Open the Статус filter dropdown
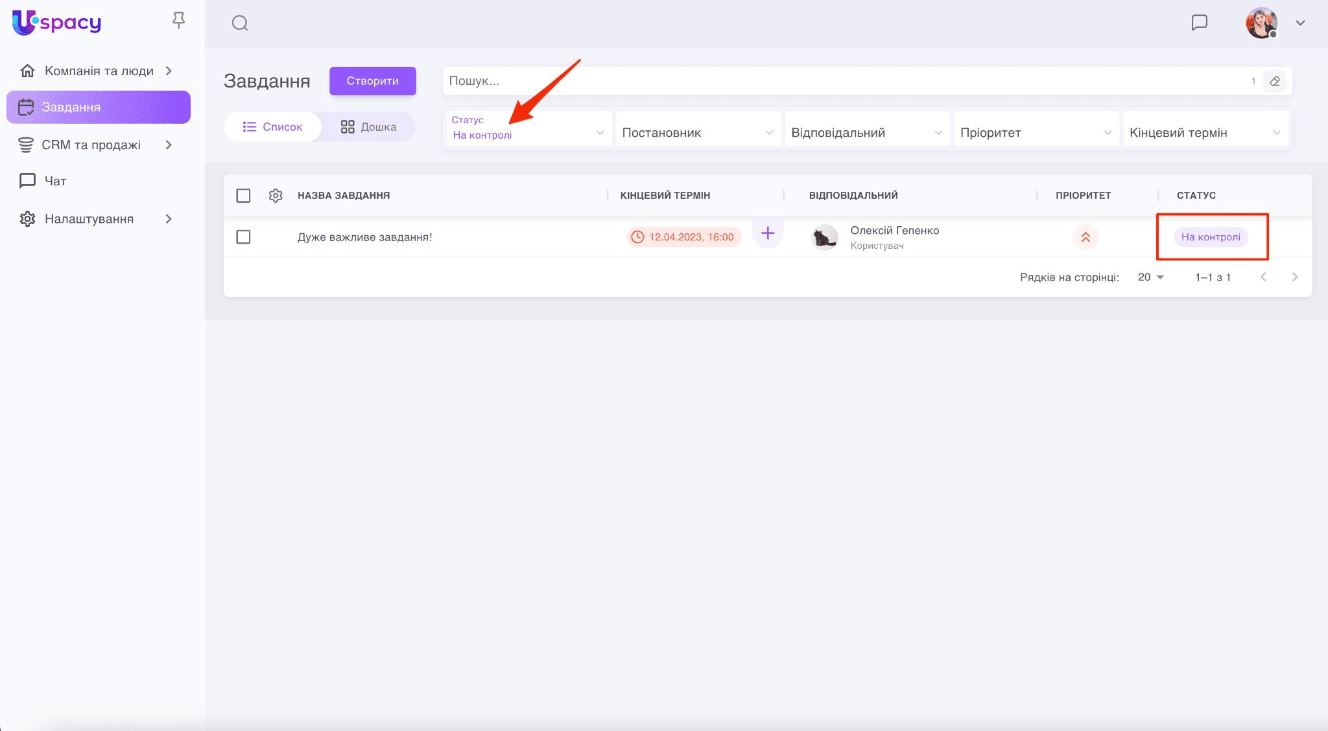Screen dimensions: 1328x731 (528, 128)
